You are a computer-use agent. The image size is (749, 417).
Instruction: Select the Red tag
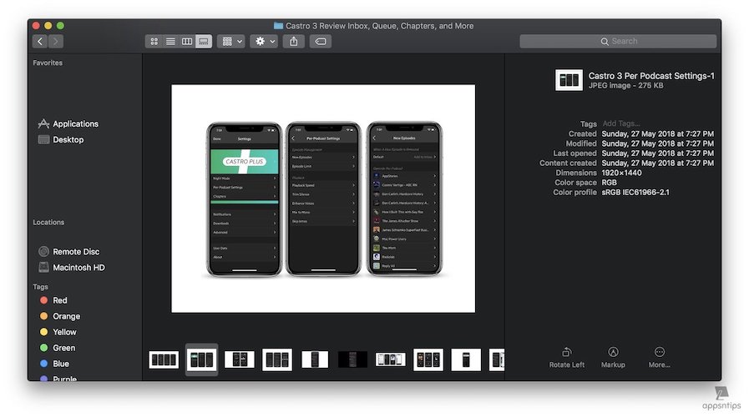click(x=59, y=300)
